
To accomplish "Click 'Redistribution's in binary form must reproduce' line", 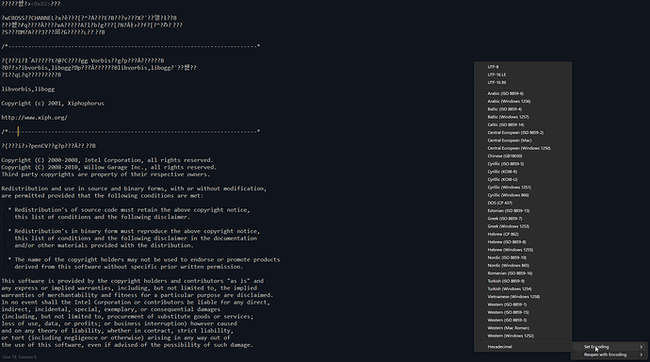I will click(134, 231).
